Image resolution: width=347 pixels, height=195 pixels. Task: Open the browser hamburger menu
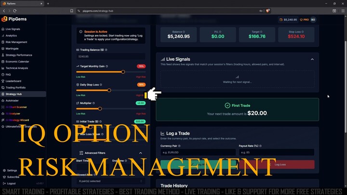click(343, 11)
